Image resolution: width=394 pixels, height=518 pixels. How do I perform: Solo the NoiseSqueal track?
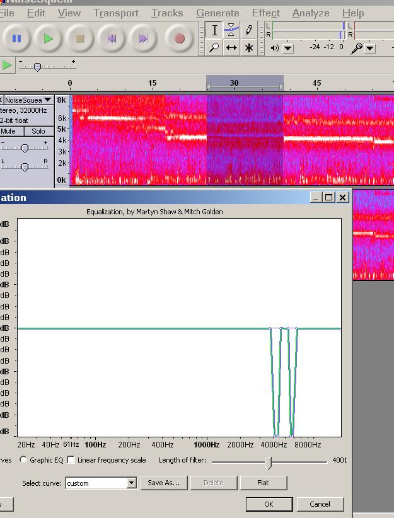click(38, 131)
